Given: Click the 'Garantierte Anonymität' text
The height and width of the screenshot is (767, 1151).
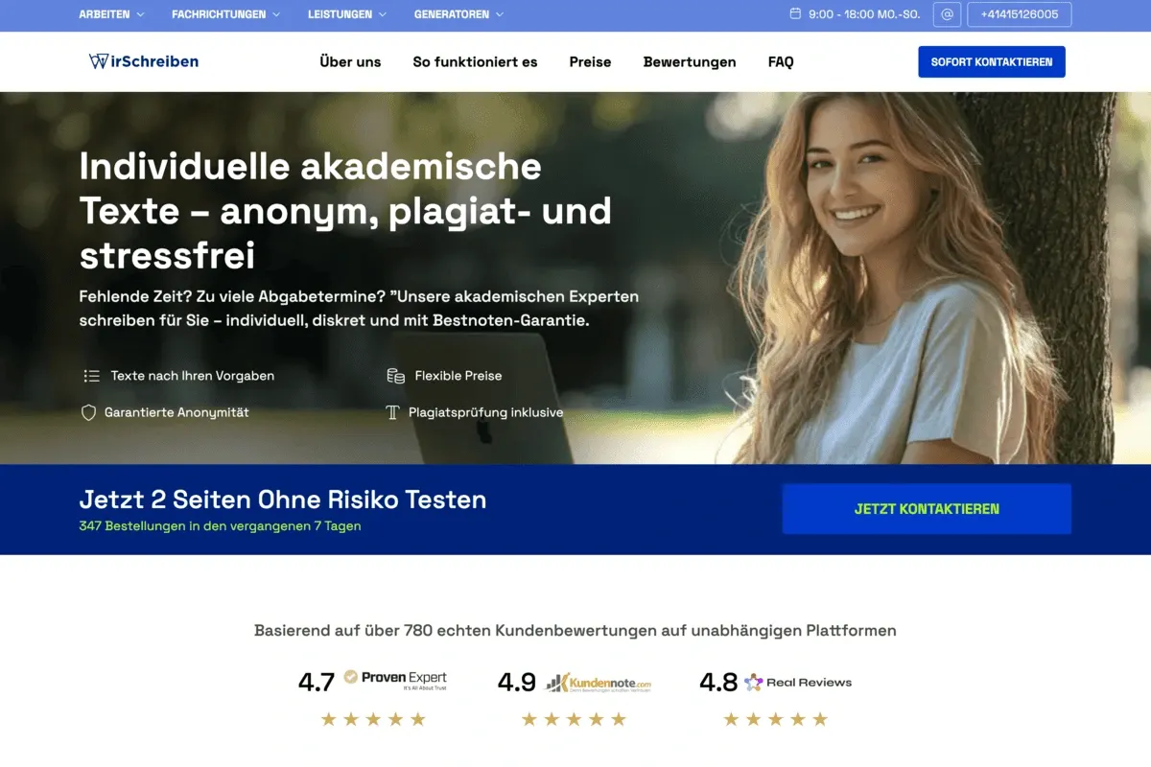Looking at the screenshot, I should point(176,412).
